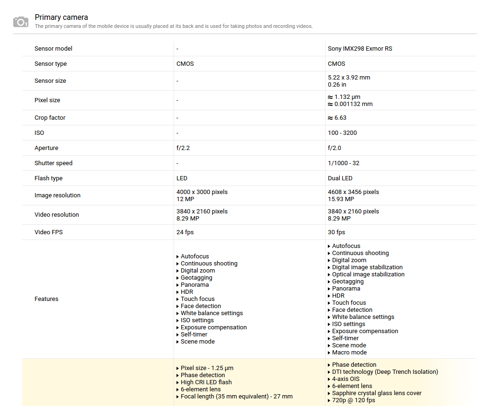Select the "Sensor model" row label
The height and width of the screenshot is (415, 502).
pos(53,49)
